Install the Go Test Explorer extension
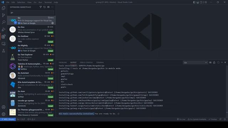228x128 pixels. 51,60
